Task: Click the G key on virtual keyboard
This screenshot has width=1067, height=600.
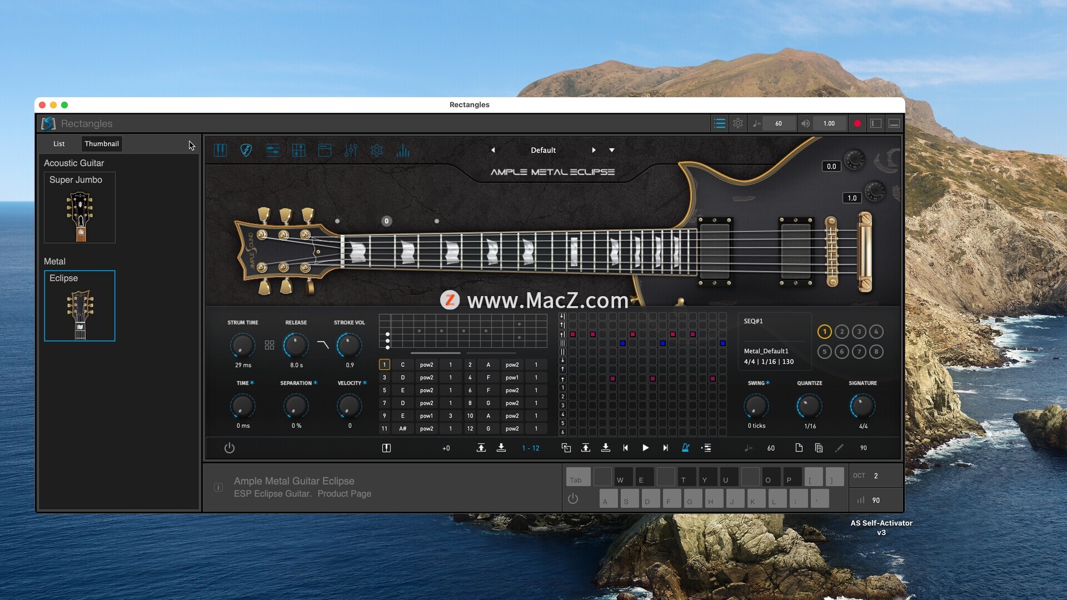Action: pos(693,498)
